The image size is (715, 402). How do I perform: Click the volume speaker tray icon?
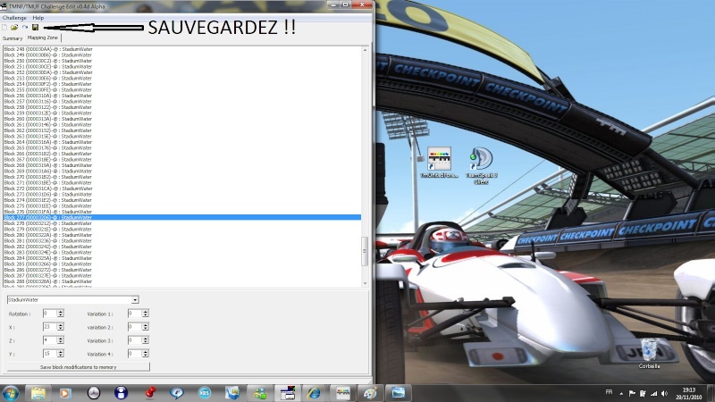pos(664,393)
